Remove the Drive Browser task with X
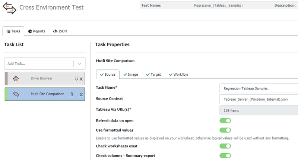298x160 pixels. (81, 79)
